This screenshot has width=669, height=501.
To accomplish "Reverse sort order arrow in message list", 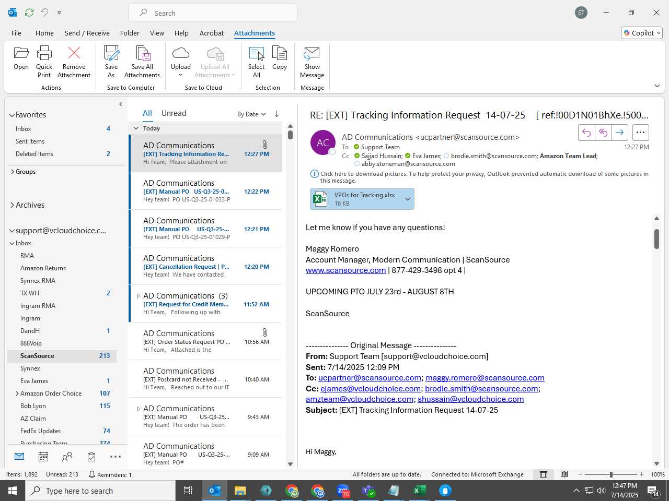I will point(276,114).
